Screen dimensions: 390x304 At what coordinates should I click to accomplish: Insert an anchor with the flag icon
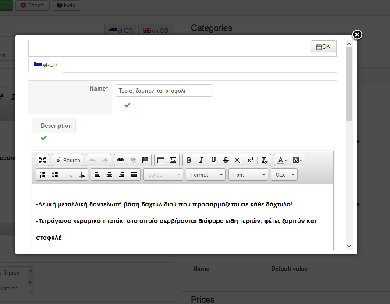point(145,160)
